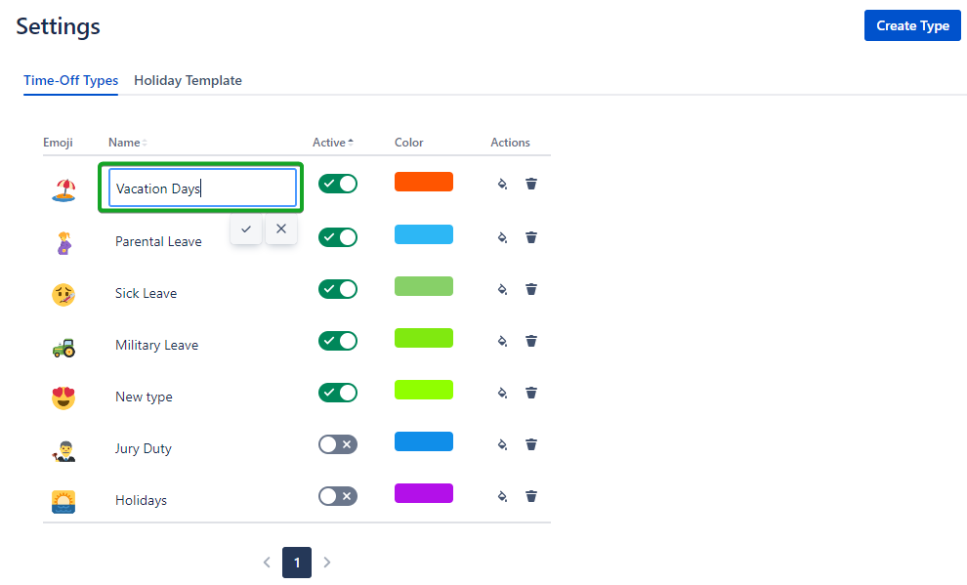Screen dimensions: 967x585
Task: Delete the Jury Duty type
Action: (x=531, y=444)
